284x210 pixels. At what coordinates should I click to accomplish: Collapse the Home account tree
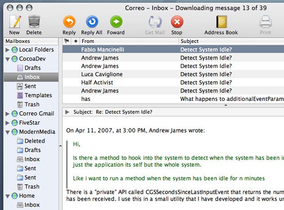click(x=7, y=196)
